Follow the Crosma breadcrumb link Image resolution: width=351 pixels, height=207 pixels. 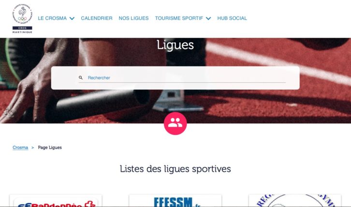click(x=20, y=148)
